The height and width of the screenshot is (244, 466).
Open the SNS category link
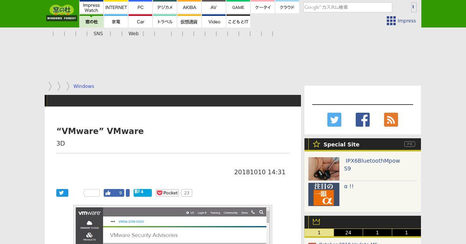(x=98, y=34)
